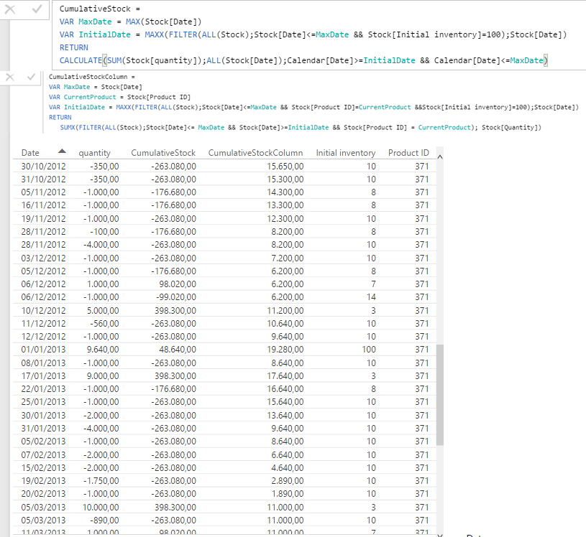Select Initial inventory value 100
Viewport: 586px width, 537px height.
click(x=368, y=350)
